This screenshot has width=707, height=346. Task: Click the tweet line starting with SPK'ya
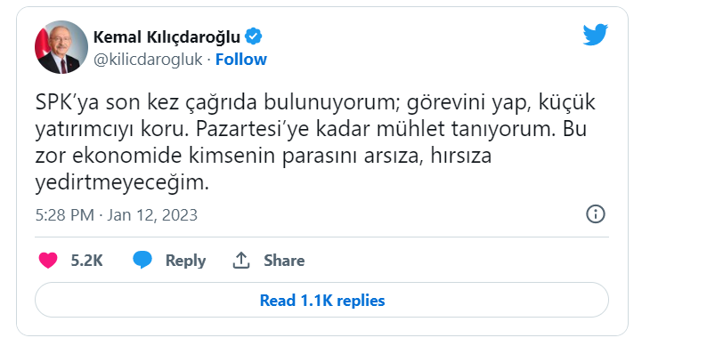click(x=315, y=103)
